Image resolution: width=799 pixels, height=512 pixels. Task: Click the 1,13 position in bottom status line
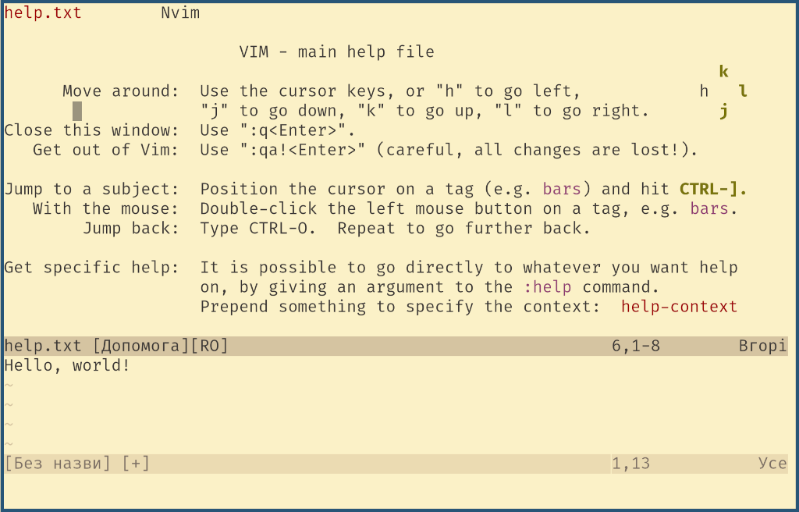click(630, 463)
